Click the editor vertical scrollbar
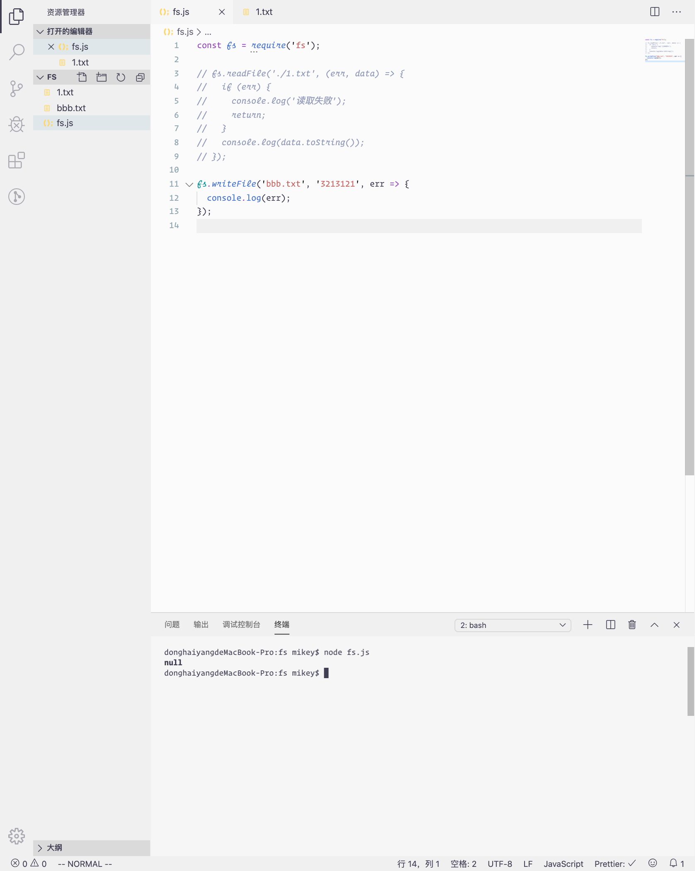Viewport: 695px width, 871px height. tap(690, 257)
